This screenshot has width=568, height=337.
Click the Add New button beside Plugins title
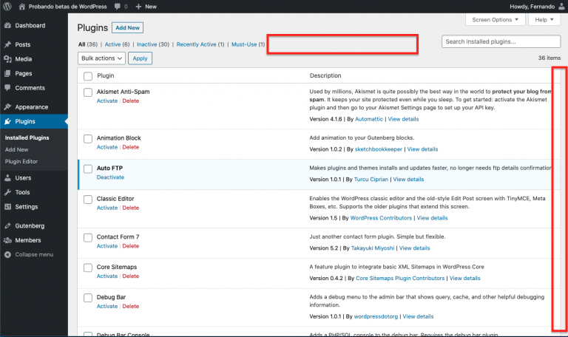pos(127,28)
